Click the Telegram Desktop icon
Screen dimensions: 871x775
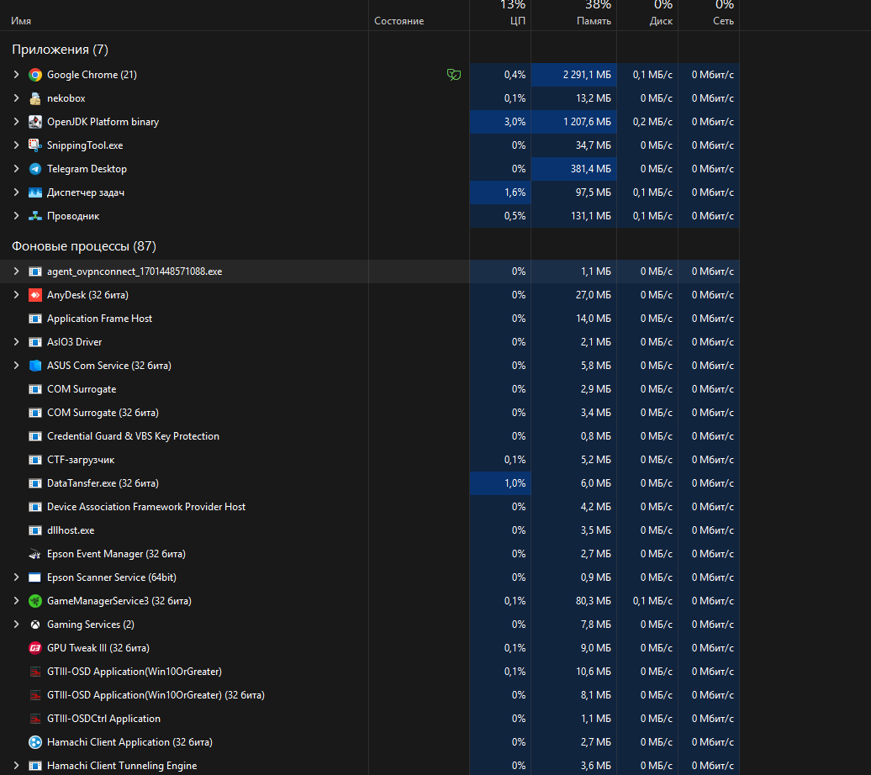coord(35,169)
